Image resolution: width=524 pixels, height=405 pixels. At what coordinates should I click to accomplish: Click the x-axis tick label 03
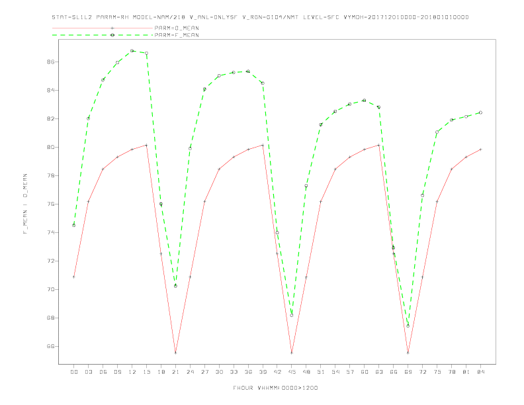(88, 372)
